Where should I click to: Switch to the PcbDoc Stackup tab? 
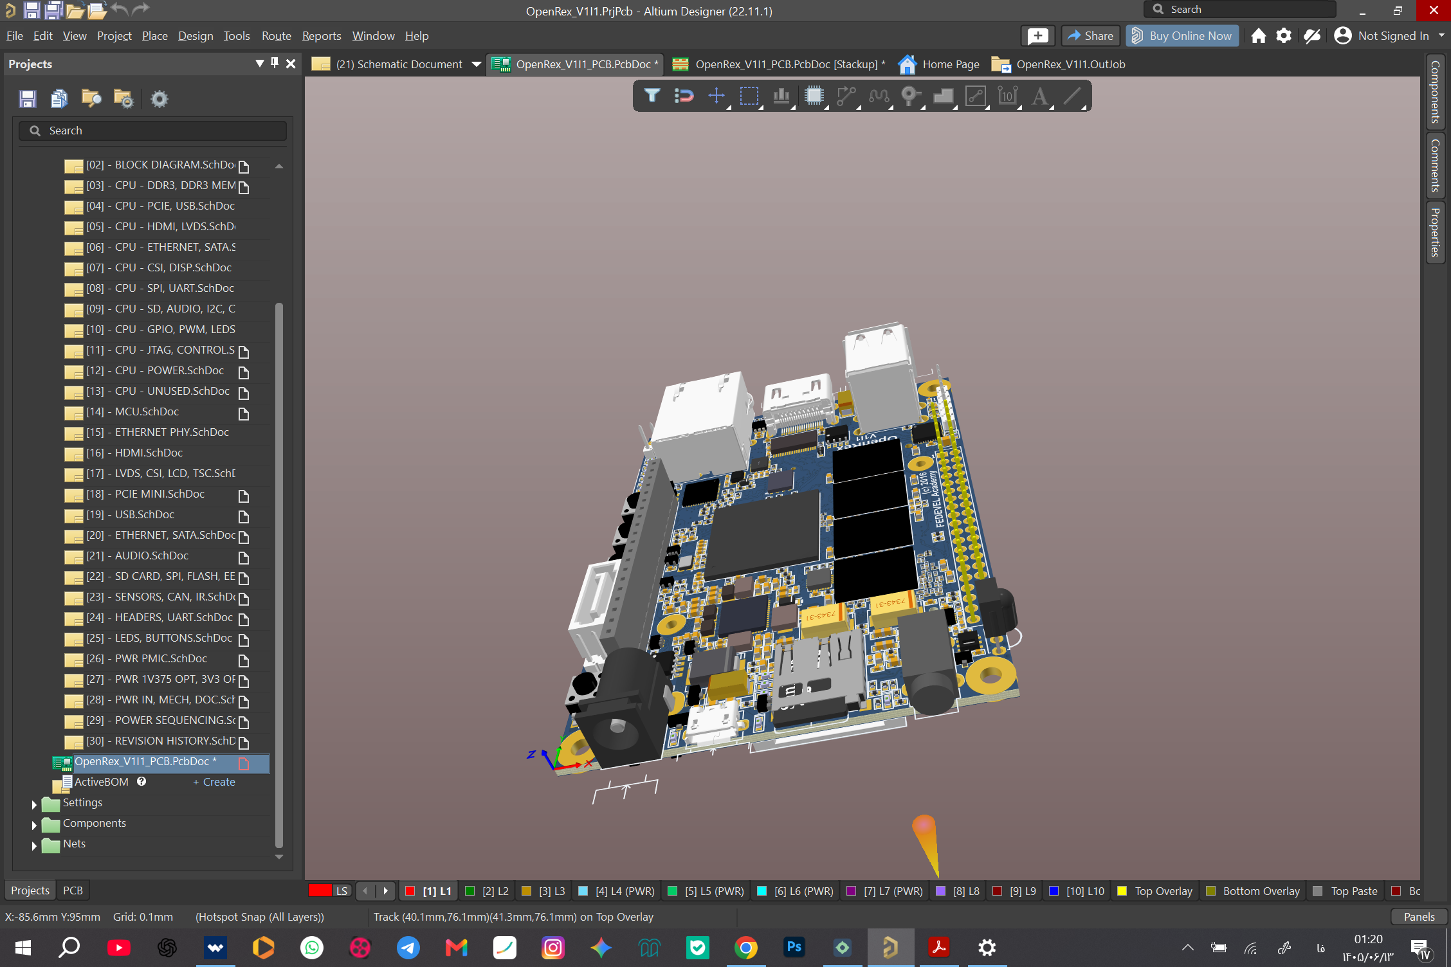pos(778,64)
